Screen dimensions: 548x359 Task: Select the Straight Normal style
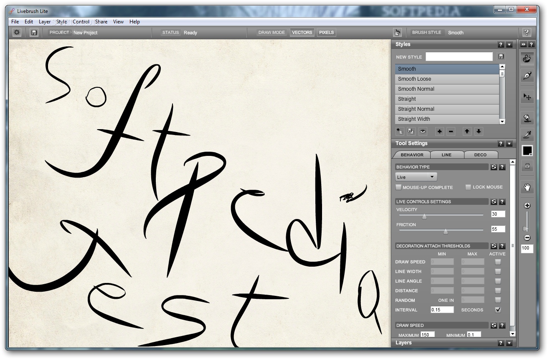point(447,109)
